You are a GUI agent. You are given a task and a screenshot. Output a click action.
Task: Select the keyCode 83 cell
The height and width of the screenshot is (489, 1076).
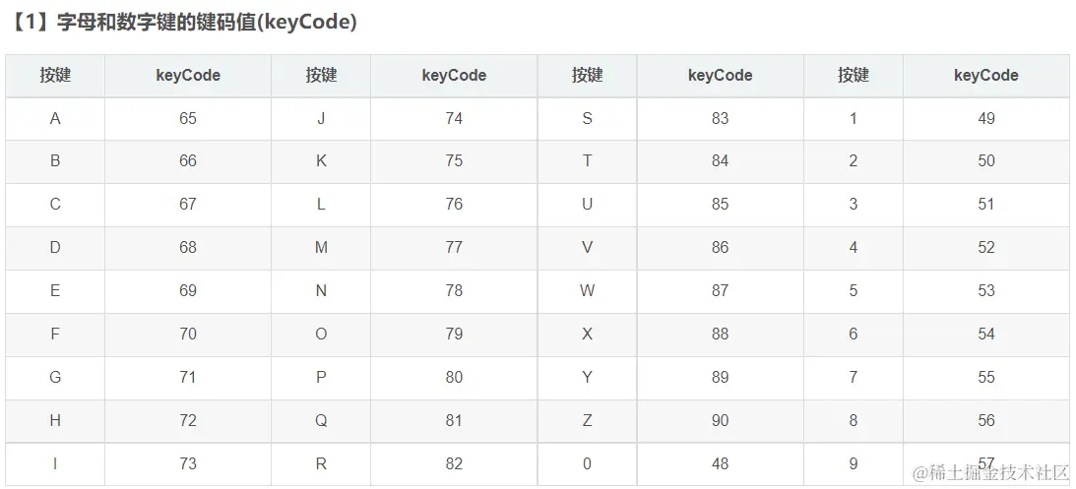[721, 118]
